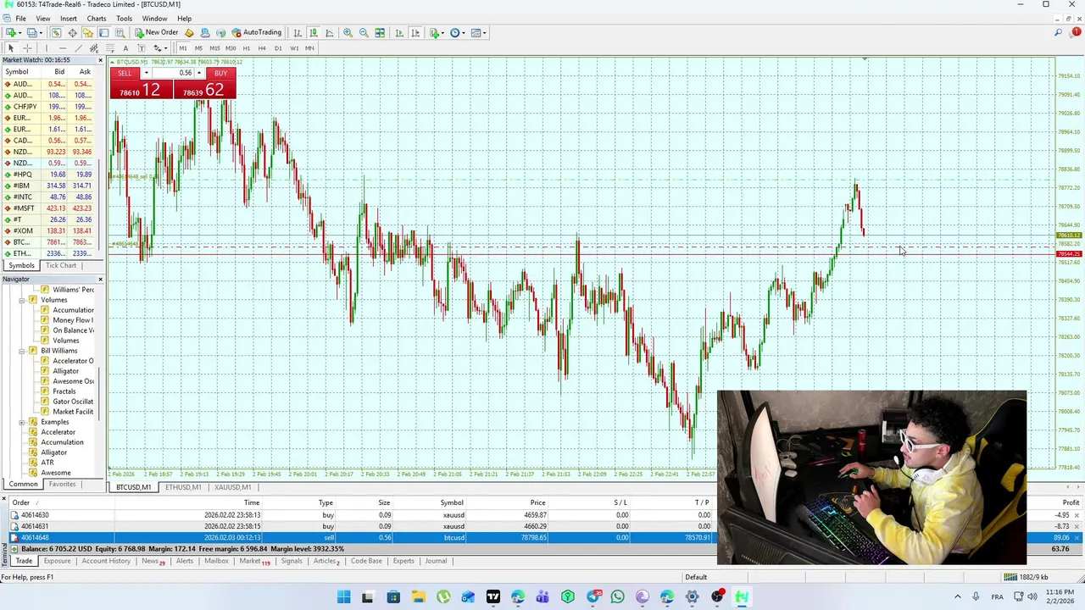This screenshot has width=1085, height=610.
Task: Open the Charts menu
Action: pos(97,18)
